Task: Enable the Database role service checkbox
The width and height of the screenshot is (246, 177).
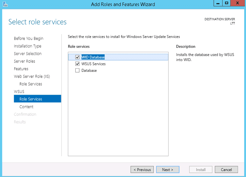Action: pyautogui.click(x=77, y=71)
